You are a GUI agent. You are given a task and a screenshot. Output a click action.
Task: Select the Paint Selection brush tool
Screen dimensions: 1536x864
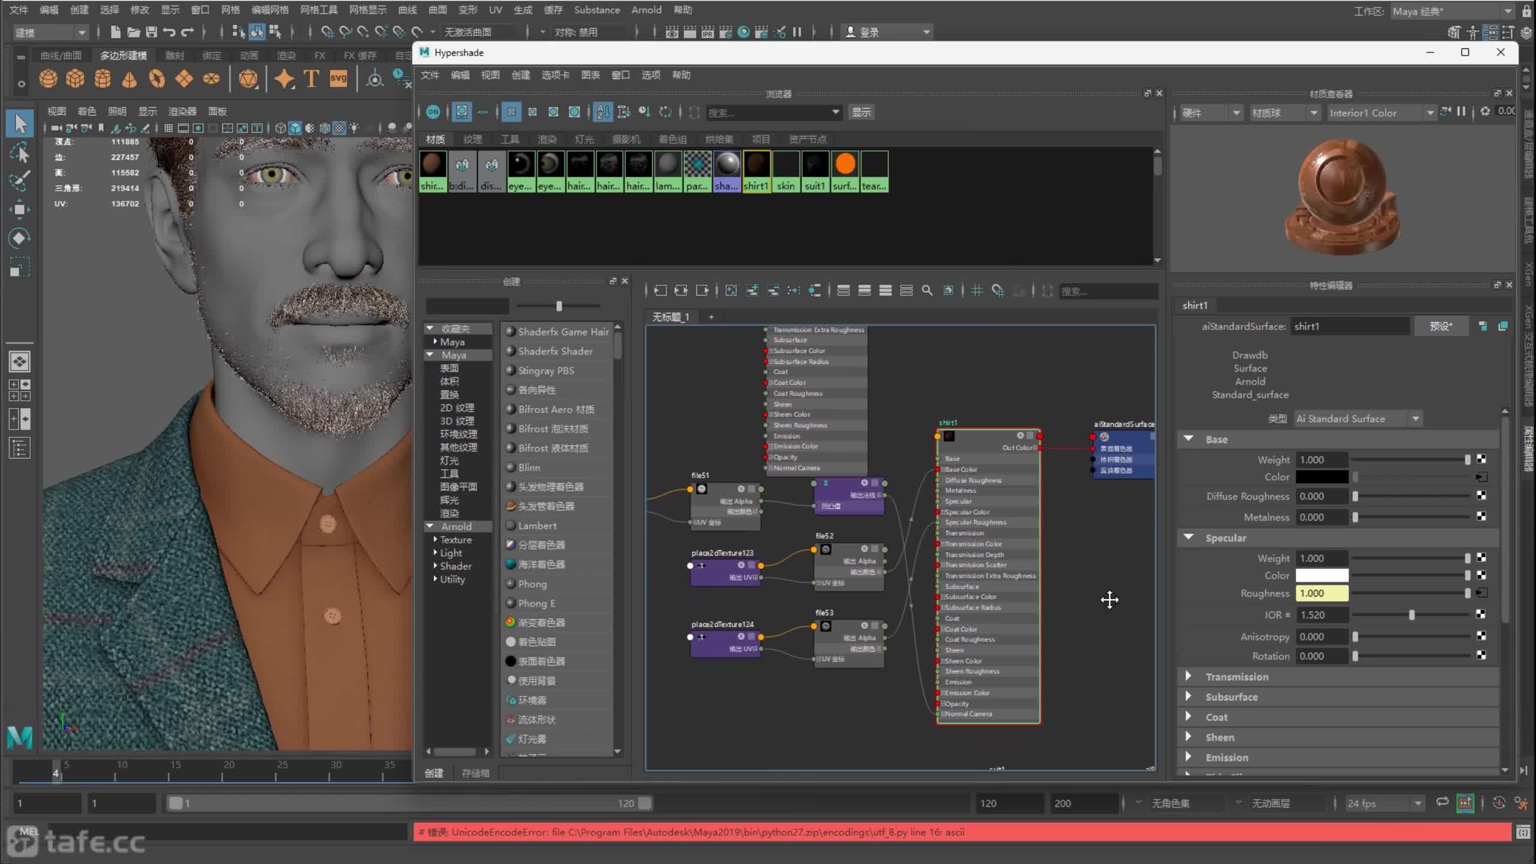(20, 181)
